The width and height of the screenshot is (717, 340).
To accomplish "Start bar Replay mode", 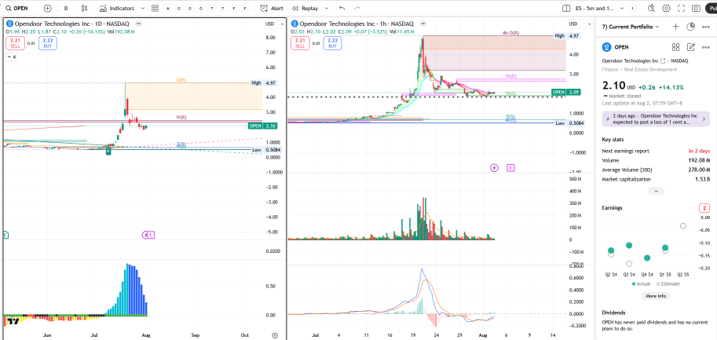I will pyautogui.click(x=305, y=8).
